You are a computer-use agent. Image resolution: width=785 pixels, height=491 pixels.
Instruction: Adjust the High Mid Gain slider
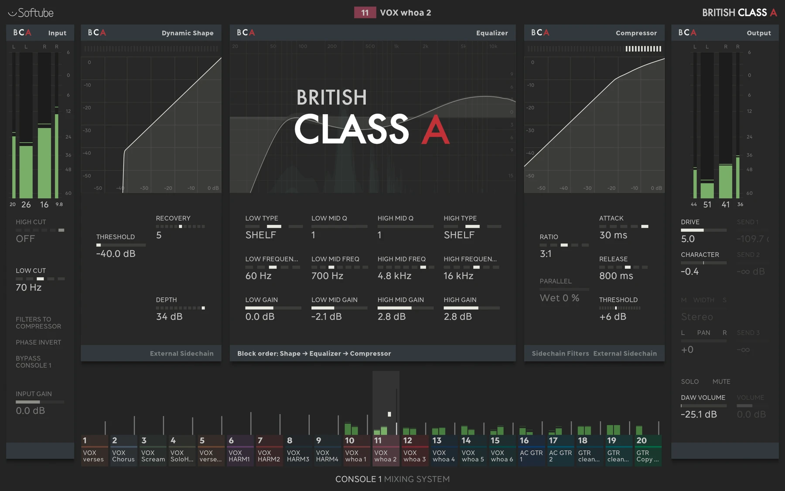click(406, 308)
